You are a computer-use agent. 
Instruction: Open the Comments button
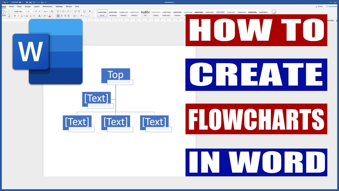[x=331, y=6]
